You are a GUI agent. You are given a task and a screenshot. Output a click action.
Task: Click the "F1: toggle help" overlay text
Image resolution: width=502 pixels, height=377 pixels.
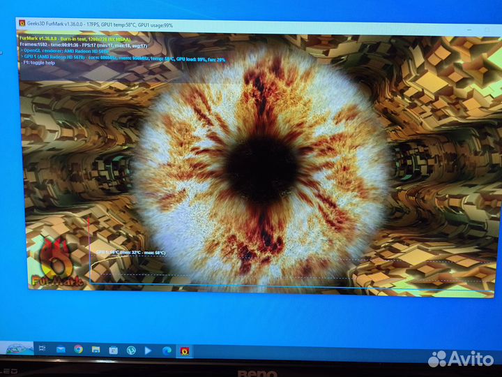point(39,63)
